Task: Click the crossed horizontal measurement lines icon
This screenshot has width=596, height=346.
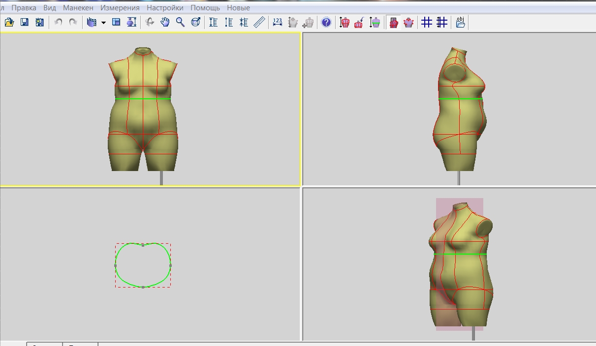Action: pyautogui.click(x=244, y=22)
